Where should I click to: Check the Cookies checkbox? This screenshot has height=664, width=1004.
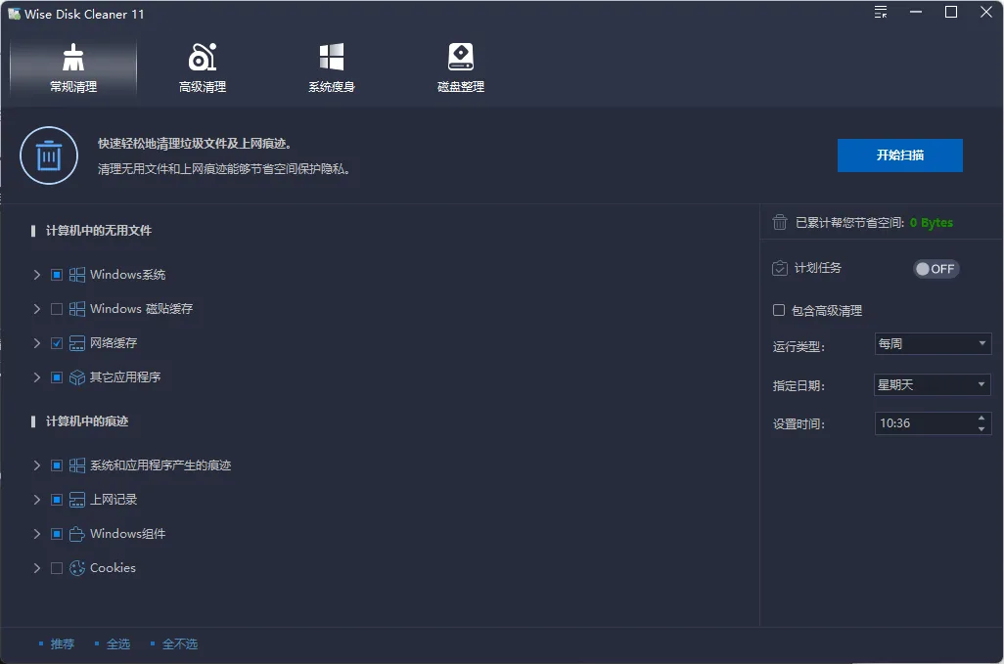tap(57, 568)
